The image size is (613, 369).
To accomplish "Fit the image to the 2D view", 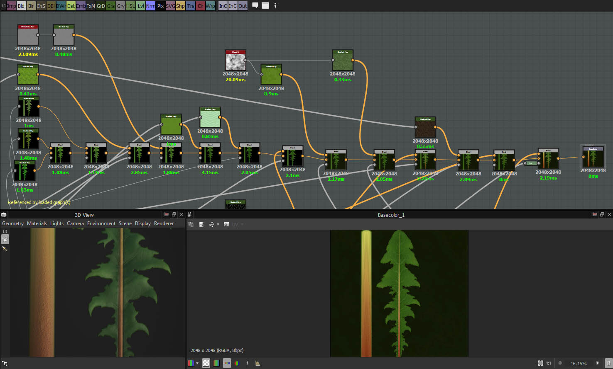I will click(540, 363).
